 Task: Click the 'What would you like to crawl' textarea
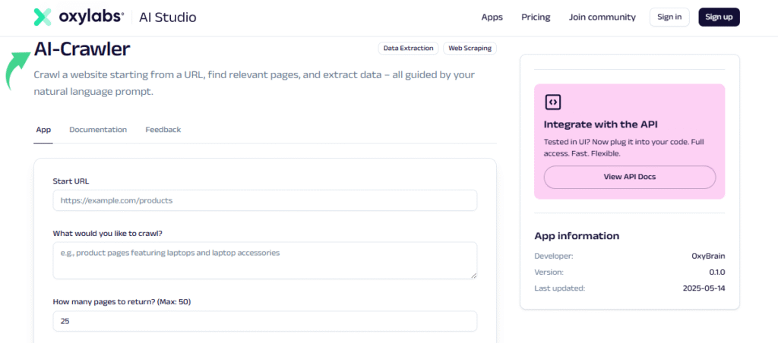pos(264,260)
